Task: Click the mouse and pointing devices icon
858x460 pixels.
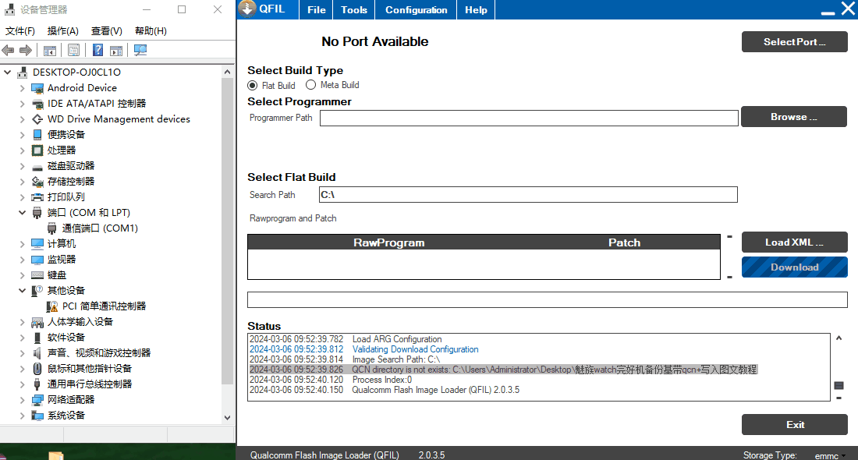Action: 37,369
